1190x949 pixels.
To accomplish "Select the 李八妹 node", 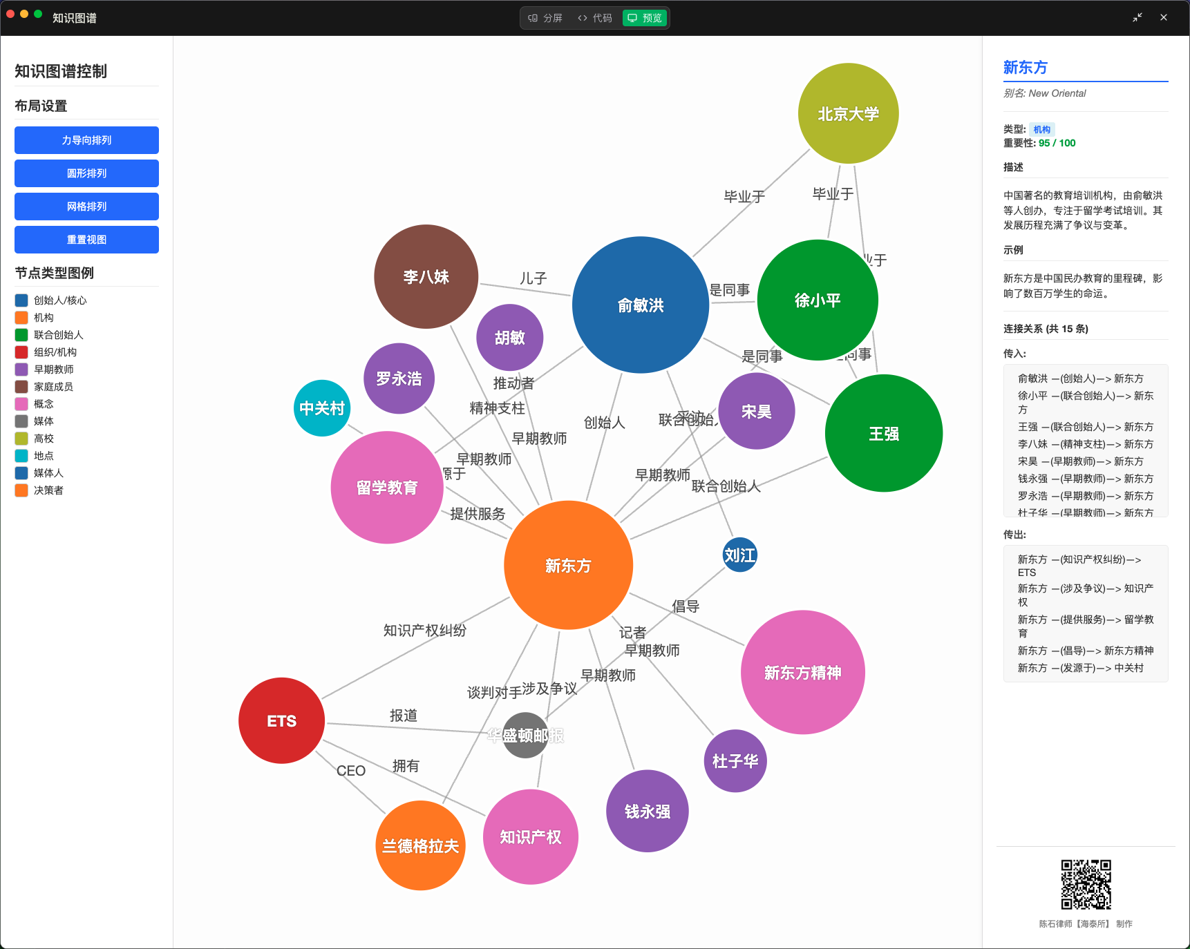I will pos(426,277).
